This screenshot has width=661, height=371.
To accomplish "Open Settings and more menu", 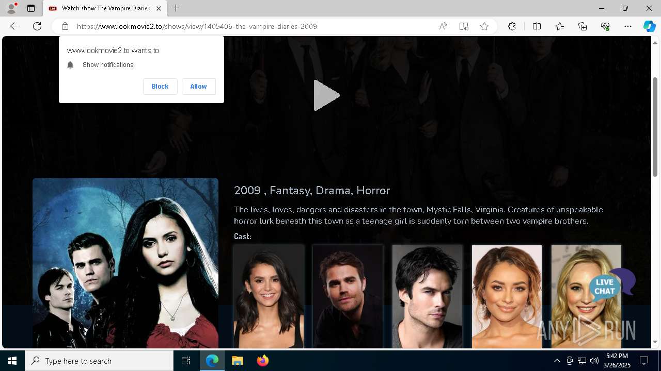I will tap(628, 26).
